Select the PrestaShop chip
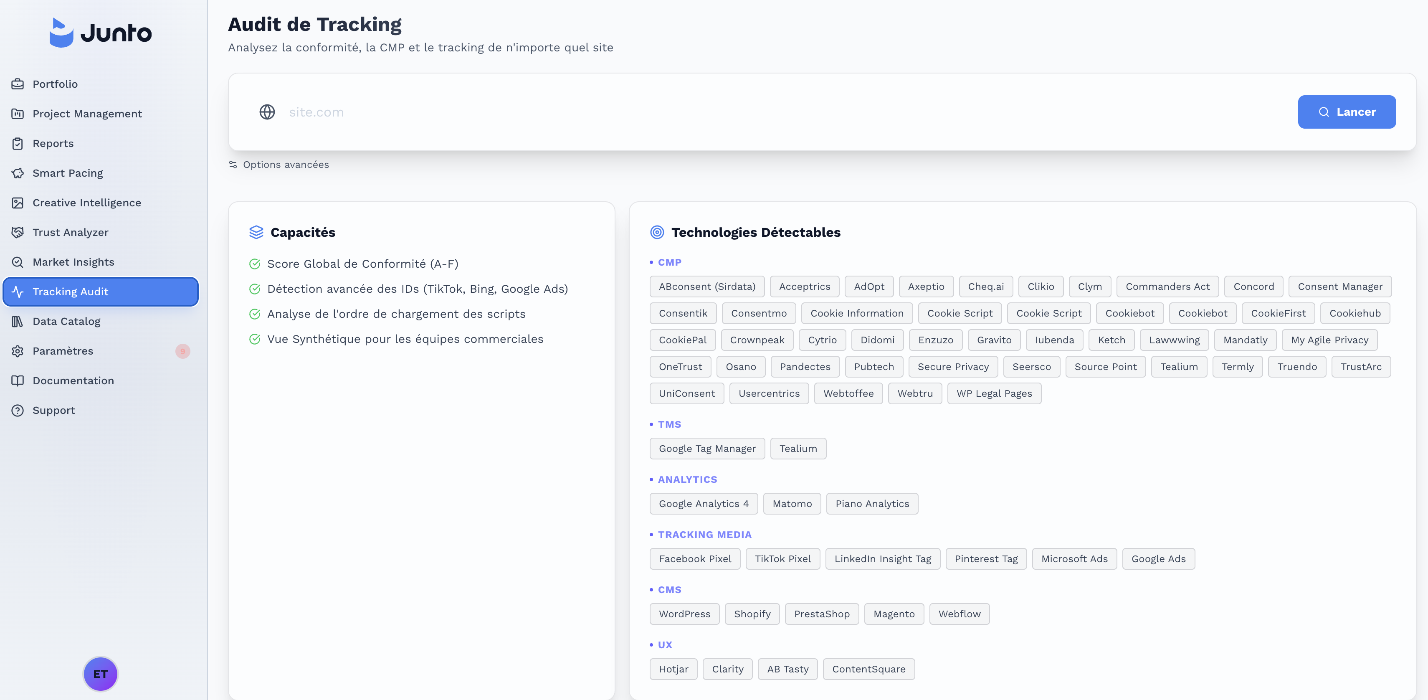 (x=822, y=614)
